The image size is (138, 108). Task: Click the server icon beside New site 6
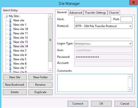click(x=10, y=64)
